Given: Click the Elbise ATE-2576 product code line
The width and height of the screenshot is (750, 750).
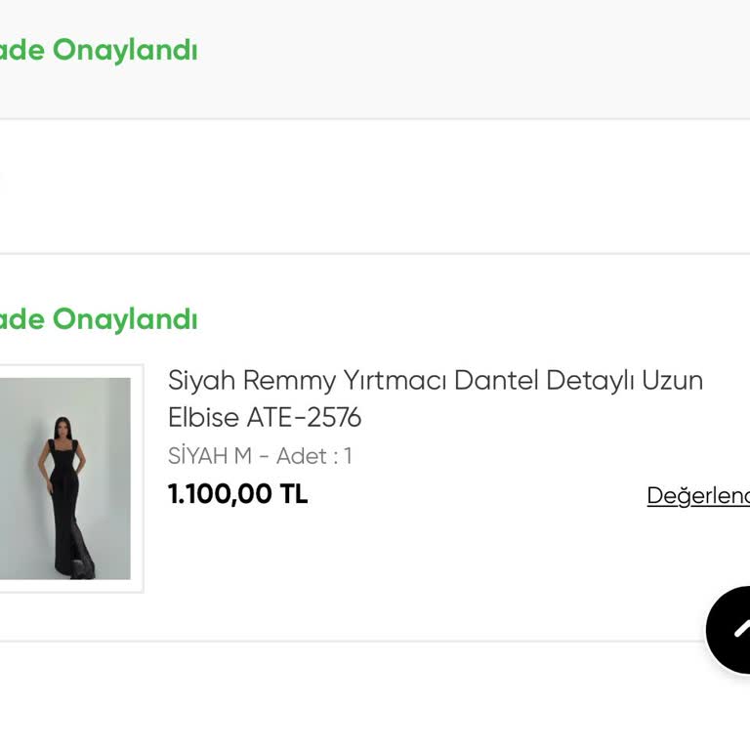Looking at the screenshot, I should (265, 418).
